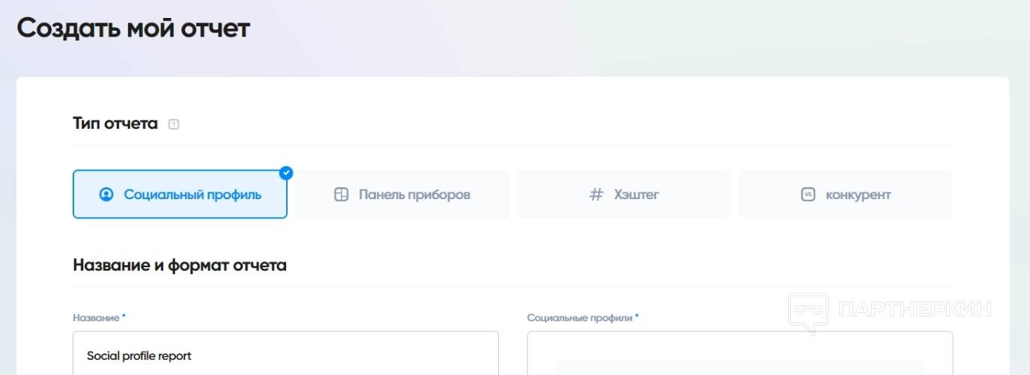Viewport: 1030px width, 375px height.
Task: Click the dashboard grid icon in Панель приборов
Action: pyautogui.click(x=342, y=195)
